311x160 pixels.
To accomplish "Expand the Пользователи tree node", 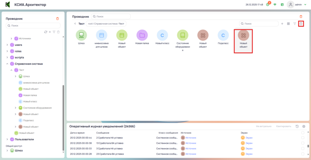I will click(x=7, y=139).
